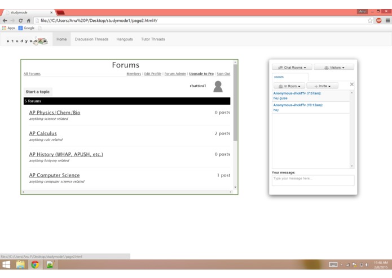The image size is (392, 278).
Task: Open the Windows Start button
Action: (x=6, y=264)
